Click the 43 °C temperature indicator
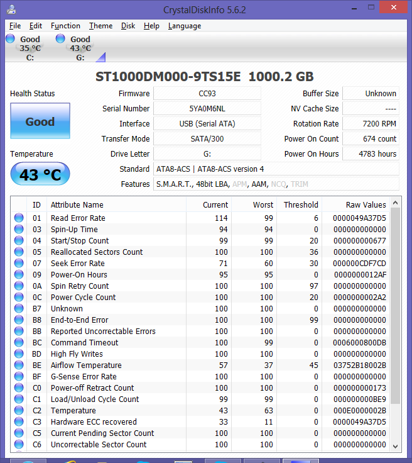The width and height of the screenshot is (412, 463). (x=40, y=174)
